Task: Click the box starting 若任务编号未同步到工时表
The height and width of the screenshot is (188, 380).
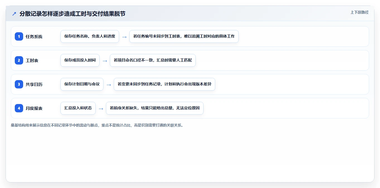Action: 184,36
